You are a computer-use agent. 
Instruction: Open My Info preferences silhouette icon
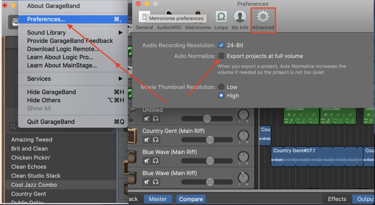click(x=240, y=17)
